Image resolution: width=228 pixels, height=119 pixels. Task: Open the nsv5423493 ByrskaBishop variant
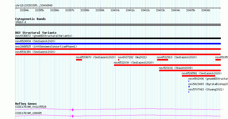coord(208,84)
